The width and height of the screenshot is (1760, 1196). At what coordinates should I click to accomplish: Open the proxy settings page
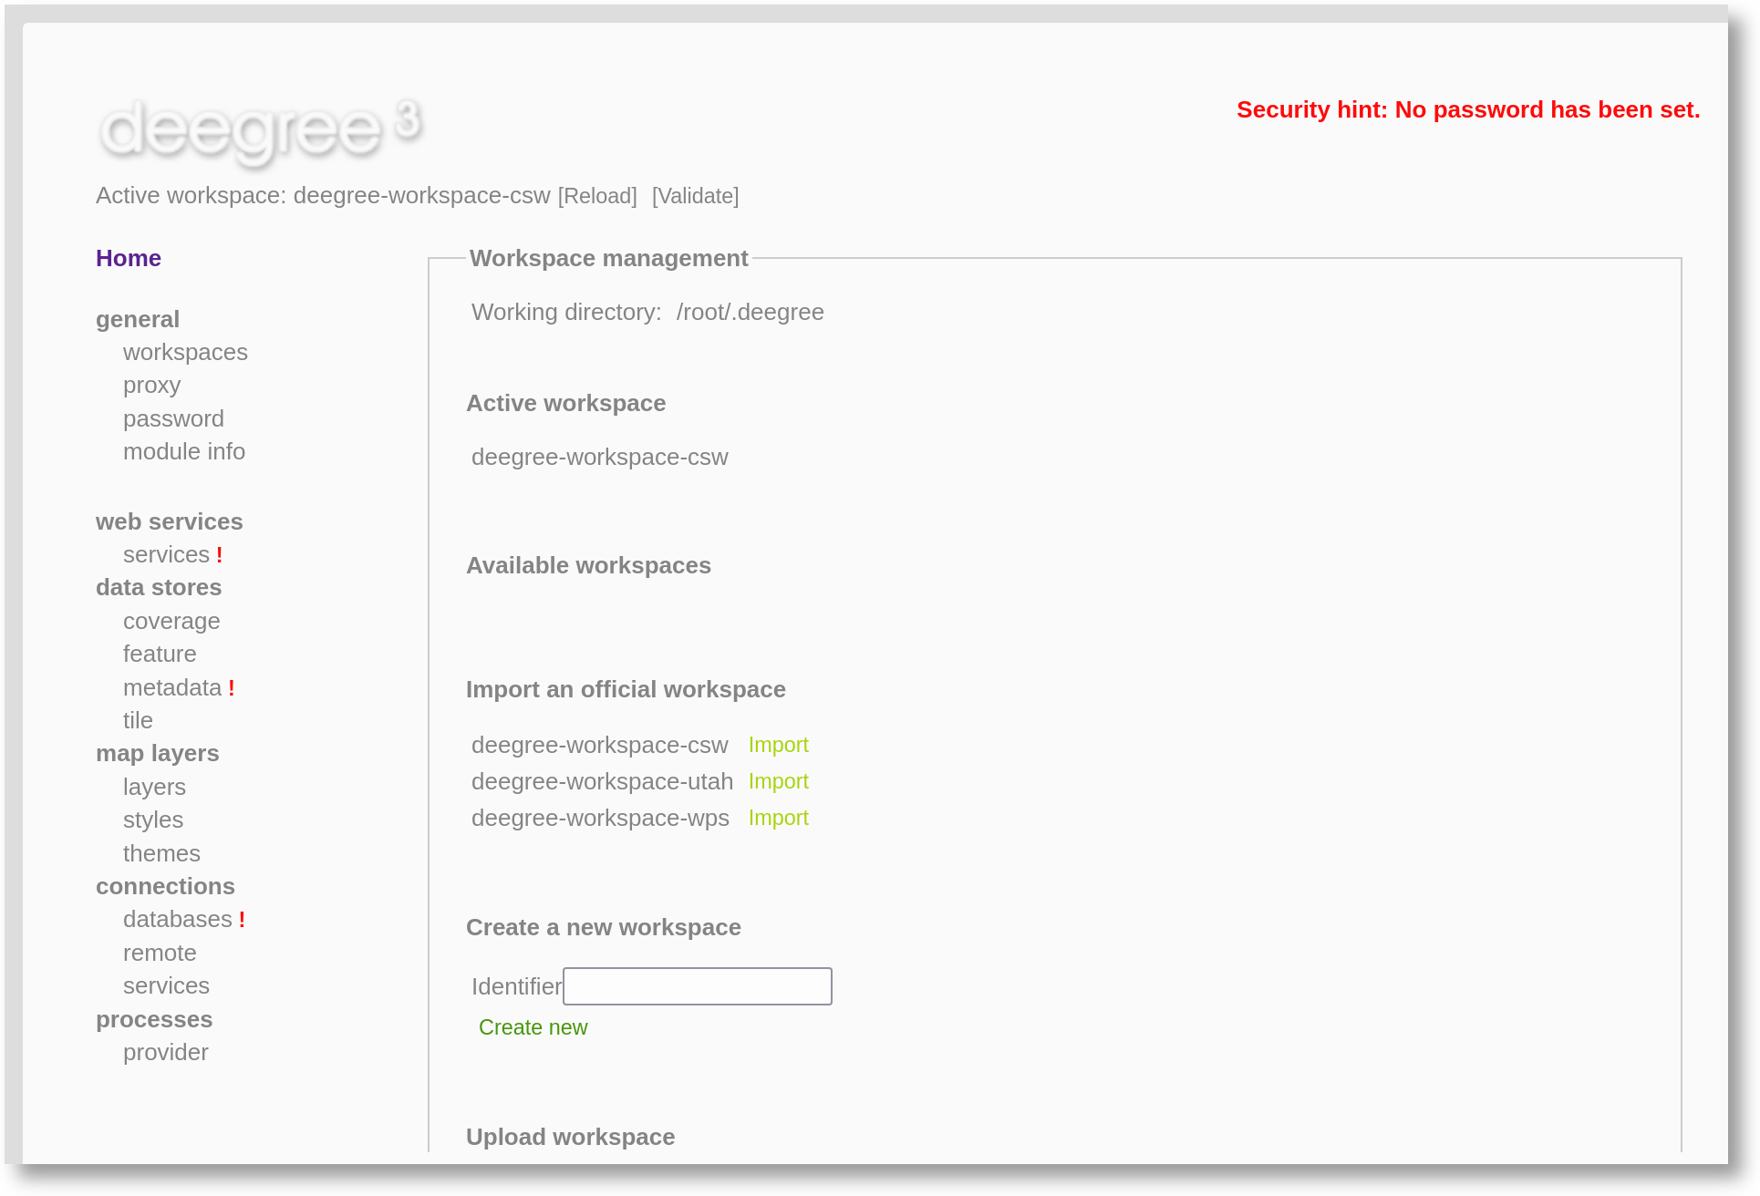tap(151, 385)
